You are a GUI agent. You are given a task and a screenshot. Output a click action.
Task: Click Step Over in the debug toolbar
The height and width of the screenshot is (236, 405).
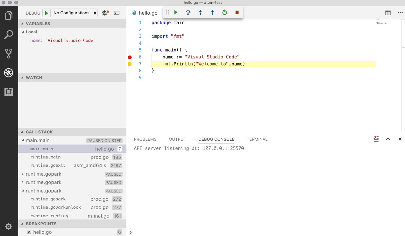click(188, 12)
